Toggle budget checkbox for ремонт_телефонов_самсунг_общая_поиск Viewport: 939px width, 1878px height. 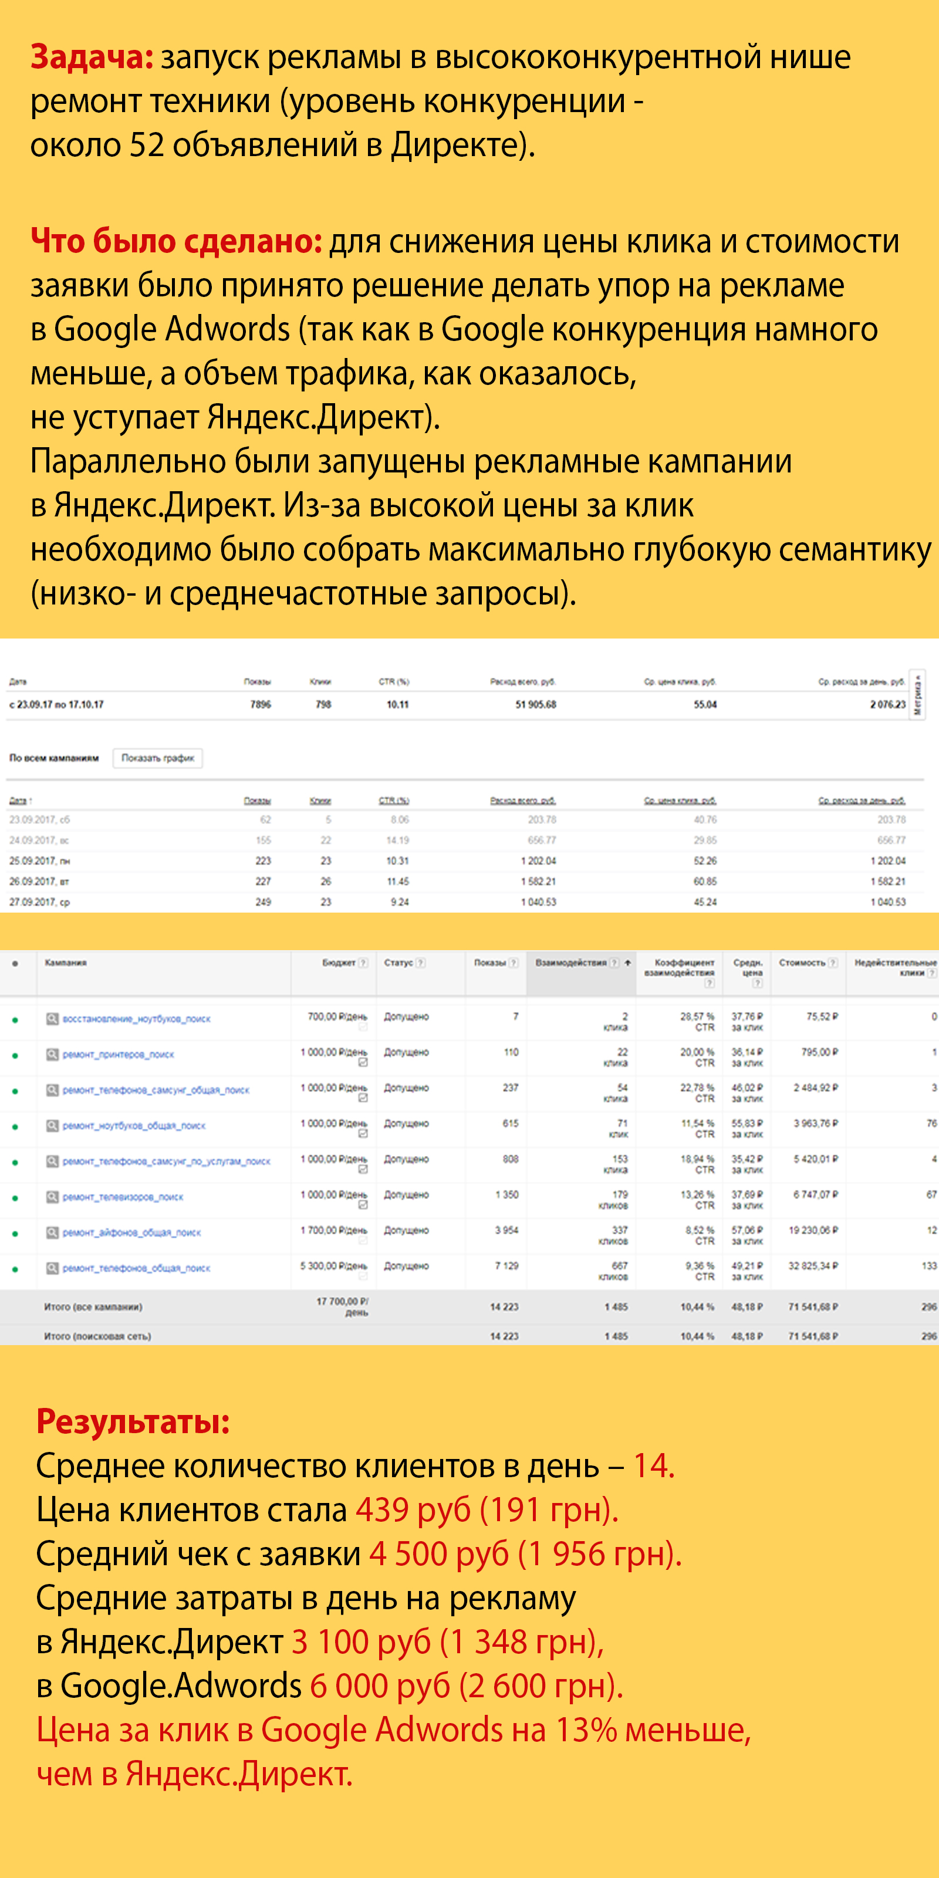click(363, 1099)
